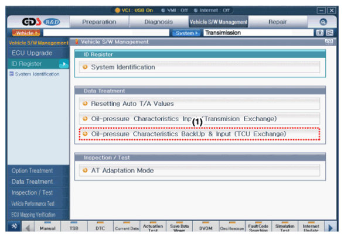Expand the ID Register arrow
The height and width of the screenshot is (237, 344).
(64, 64)
